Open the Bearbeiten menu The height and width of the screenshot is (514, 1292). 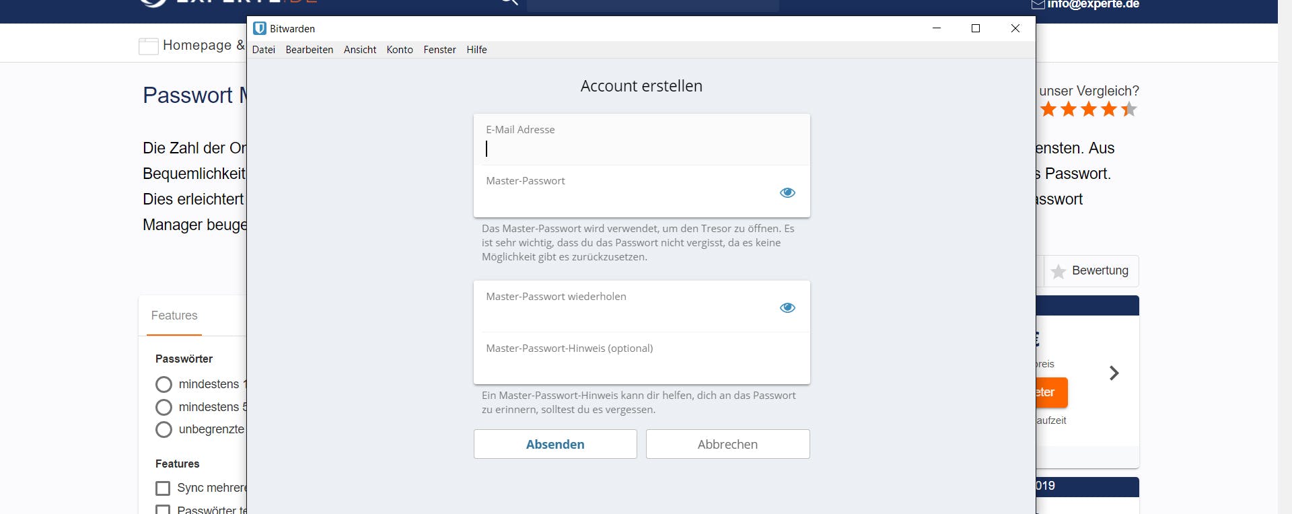tap(310, 50)
